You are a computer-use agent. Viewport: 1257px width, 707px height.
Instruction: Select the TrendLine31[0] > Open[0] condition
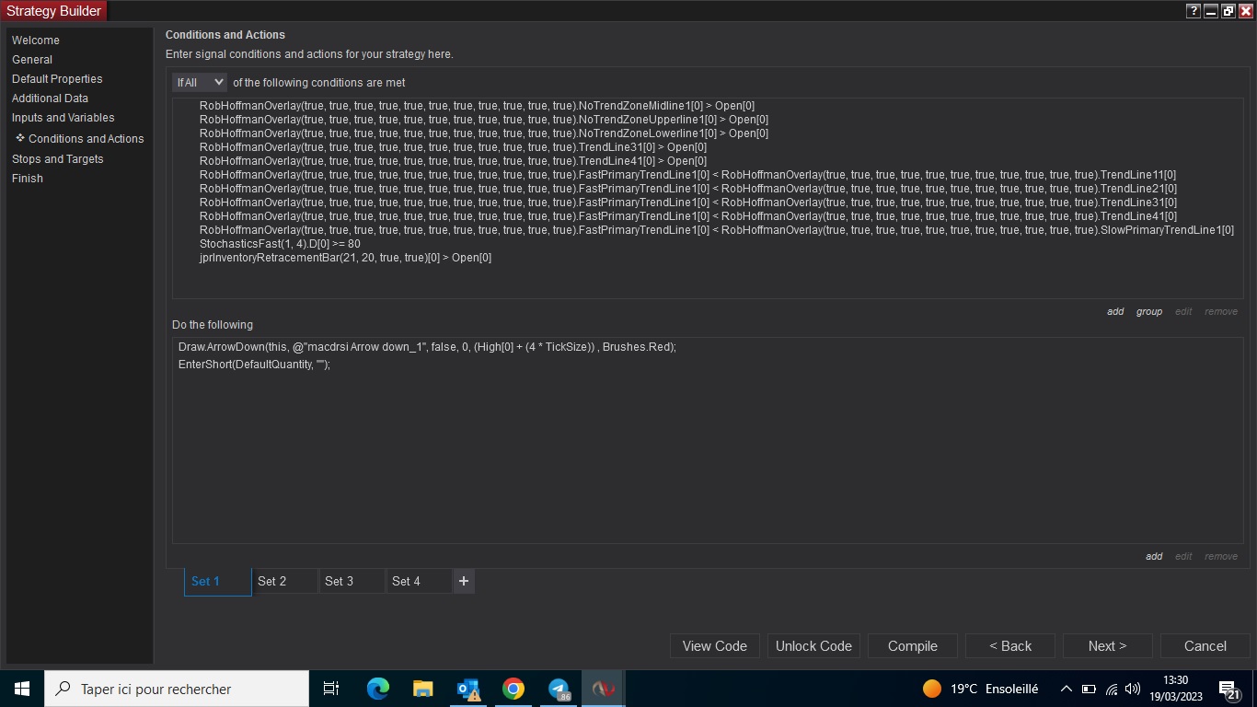point(453,147)
